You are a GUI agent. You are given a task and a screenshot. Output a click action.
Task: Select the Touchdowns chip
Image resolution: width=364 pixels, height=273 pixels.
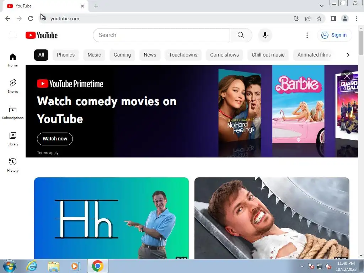click(183, 55)
